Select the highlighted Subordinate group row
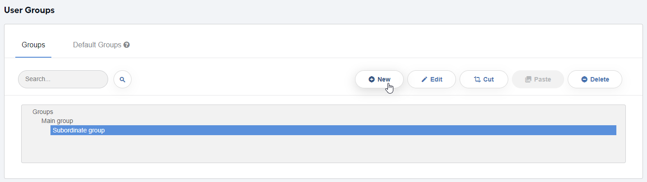This screenshot has height=182, width=647. pyautogui.click(x=333, y=130)
